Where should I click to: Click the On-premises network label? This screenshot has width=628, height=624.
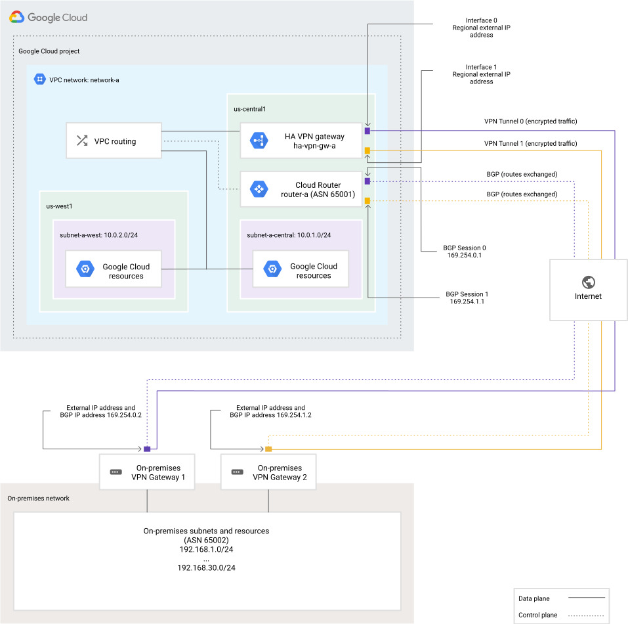(x=39, y=498)
